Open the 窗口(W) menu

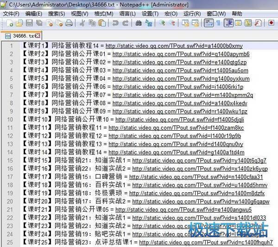point(216,13)
